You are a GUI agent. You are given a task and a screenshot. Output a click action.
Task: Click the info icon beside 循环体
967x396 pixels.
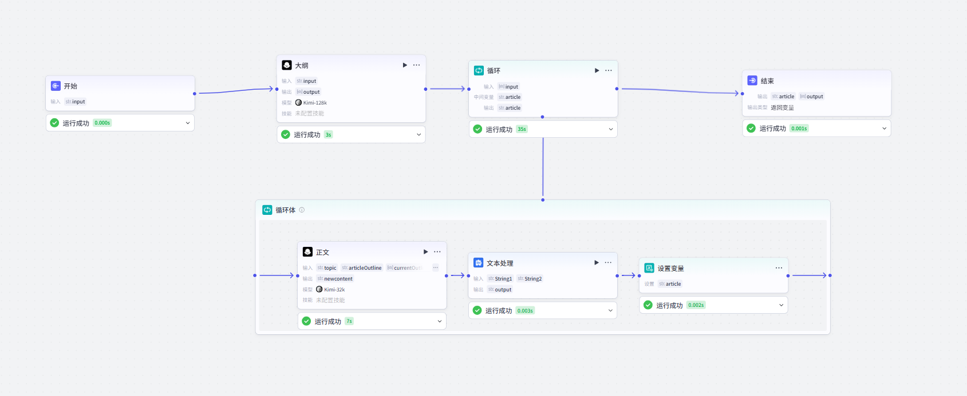click(302, 210)
